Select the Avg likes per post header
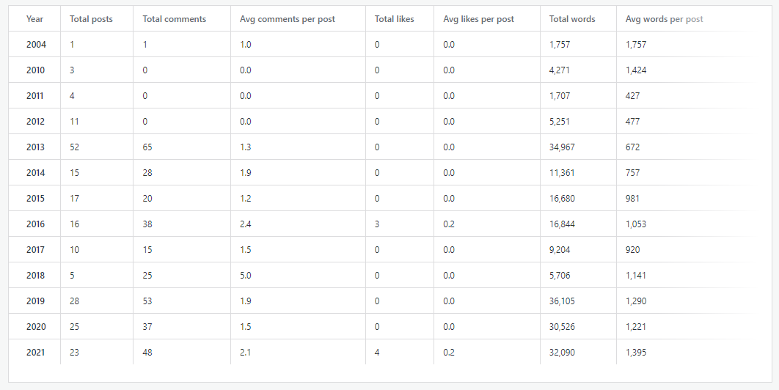The image size is (779, 390). pos(478,19)
